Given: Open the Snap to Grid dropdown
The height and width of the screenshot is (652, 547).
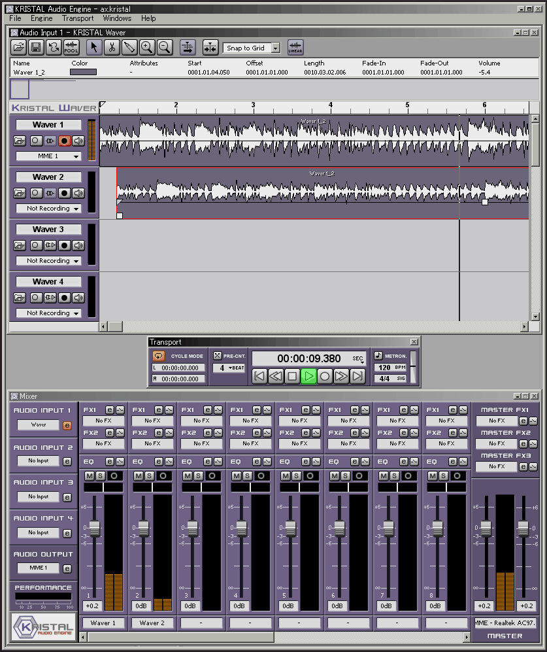Looking at the screenshot, I should tap(275, 48).
